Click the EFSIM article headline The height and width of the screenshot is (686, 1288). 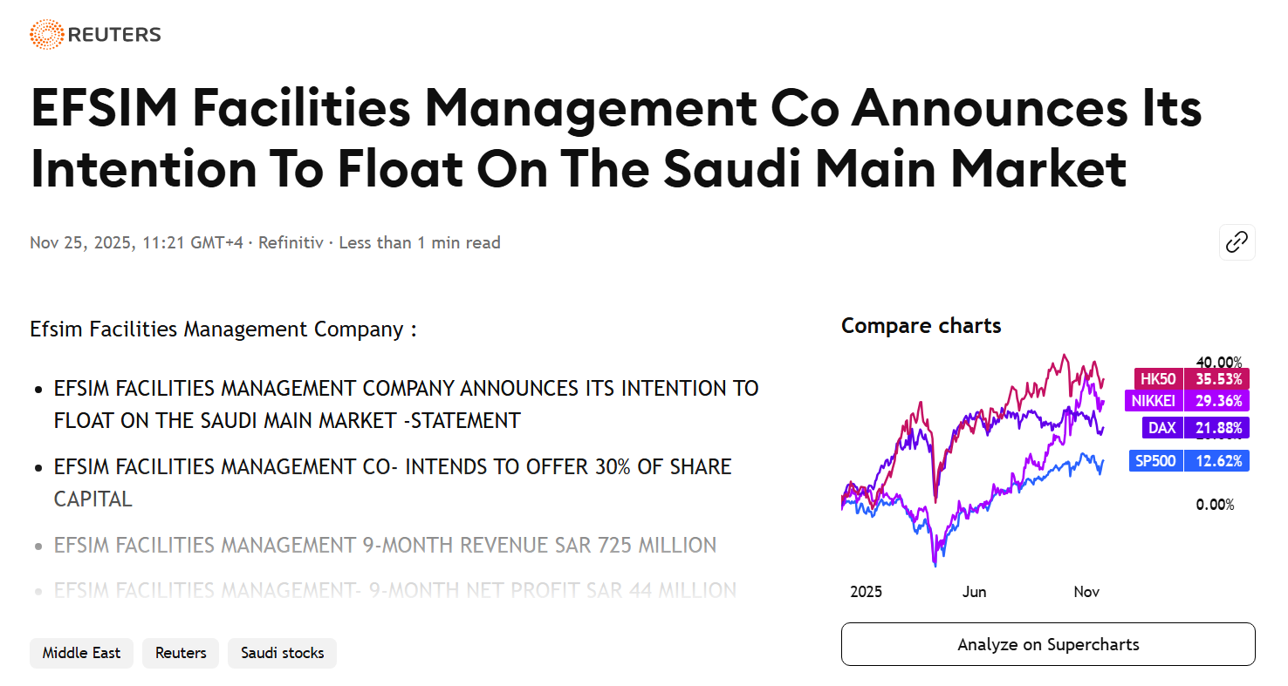click(615, 139)
